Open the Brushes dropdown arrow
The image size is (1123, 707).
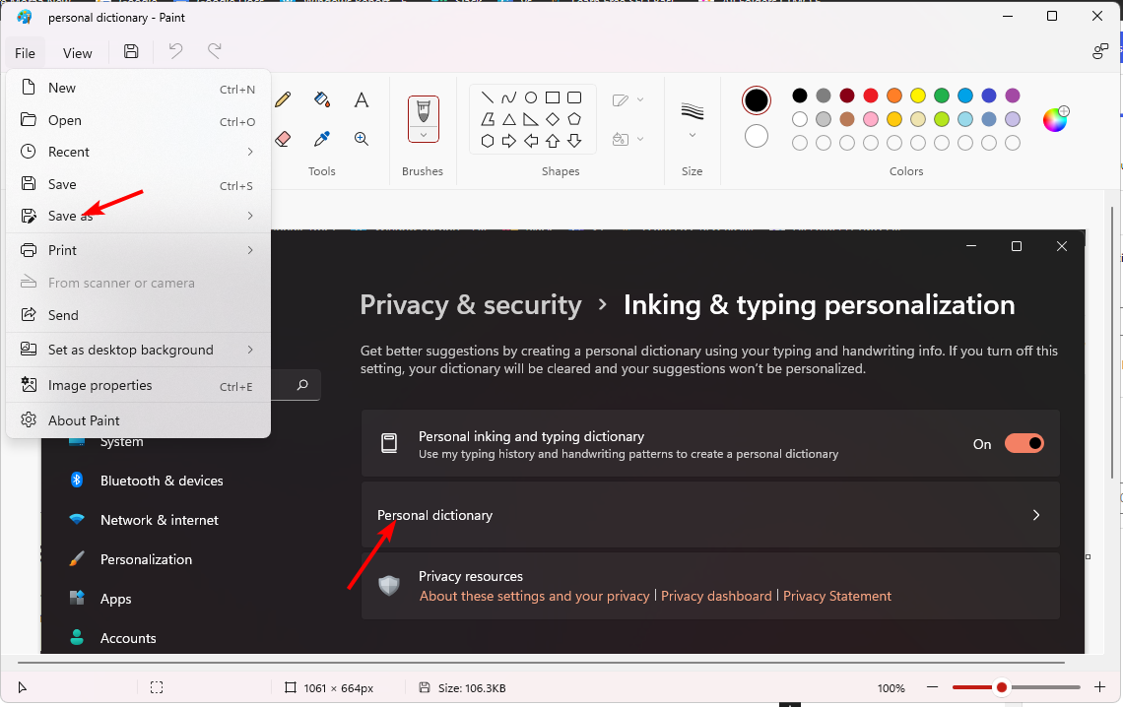coord(424,135)
